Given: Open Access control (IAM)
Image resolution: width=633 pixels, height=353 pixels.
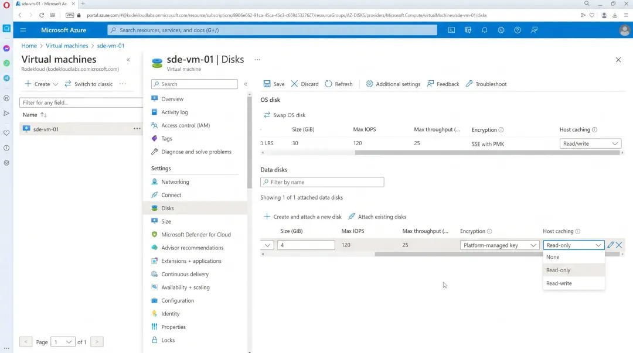Looking at the screenshot, I should [185, 125].
